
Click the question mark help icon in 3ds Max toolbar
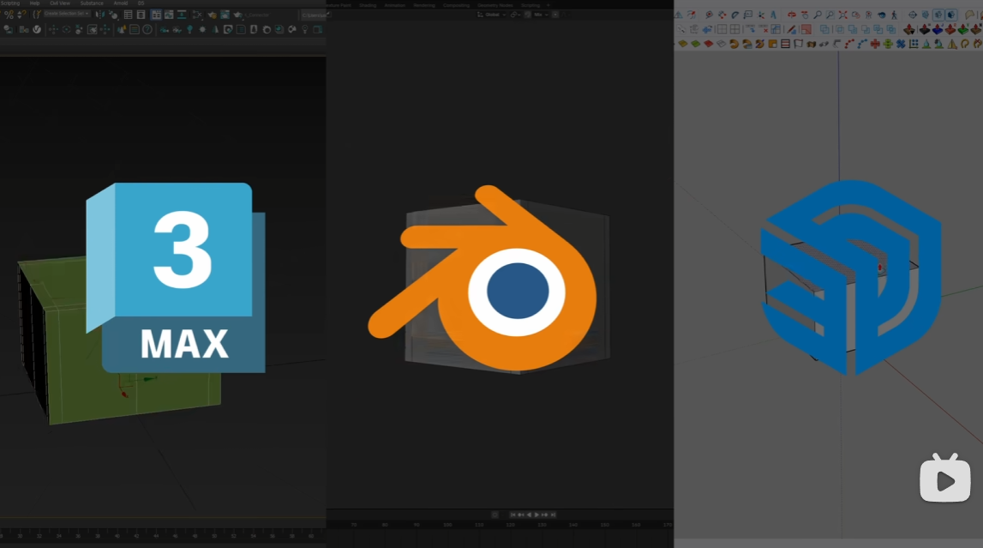pos(147,29)
